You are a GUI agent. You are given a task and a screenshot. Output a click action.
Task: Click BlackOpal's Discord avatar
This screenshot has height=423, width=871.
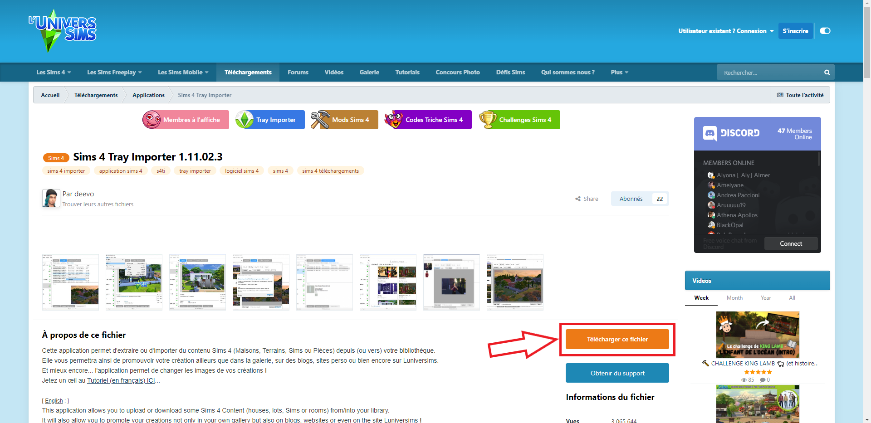click(711, 225)
